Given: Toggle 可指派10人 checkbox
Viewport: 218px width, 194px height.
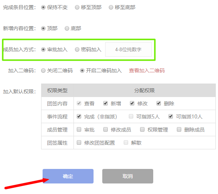Looking at the screenshot, I should pyautogui.click(x=171, y=116).
